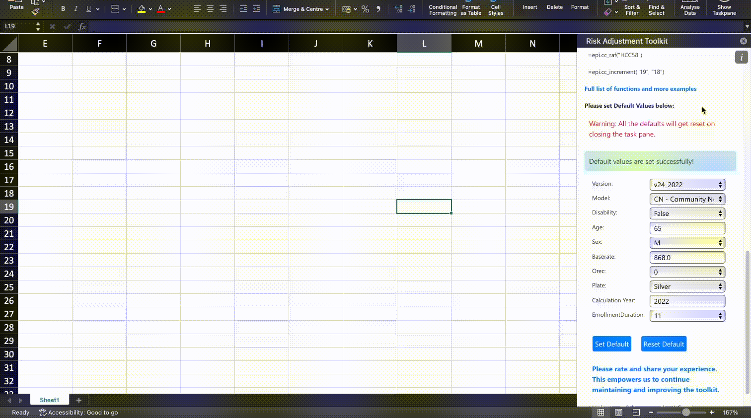Viewport: 751px width, 418px height.
Task: Select the Sheet1 tab
Action: pyautogui.click(x=49, y=400)
